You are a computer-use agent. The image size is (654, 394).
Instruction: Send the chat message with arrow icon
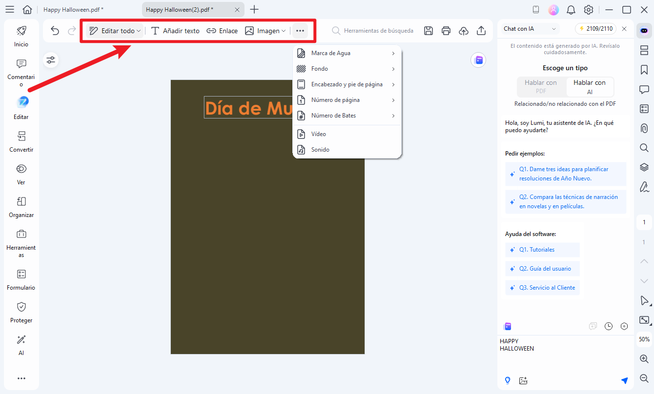coord(624,381)
